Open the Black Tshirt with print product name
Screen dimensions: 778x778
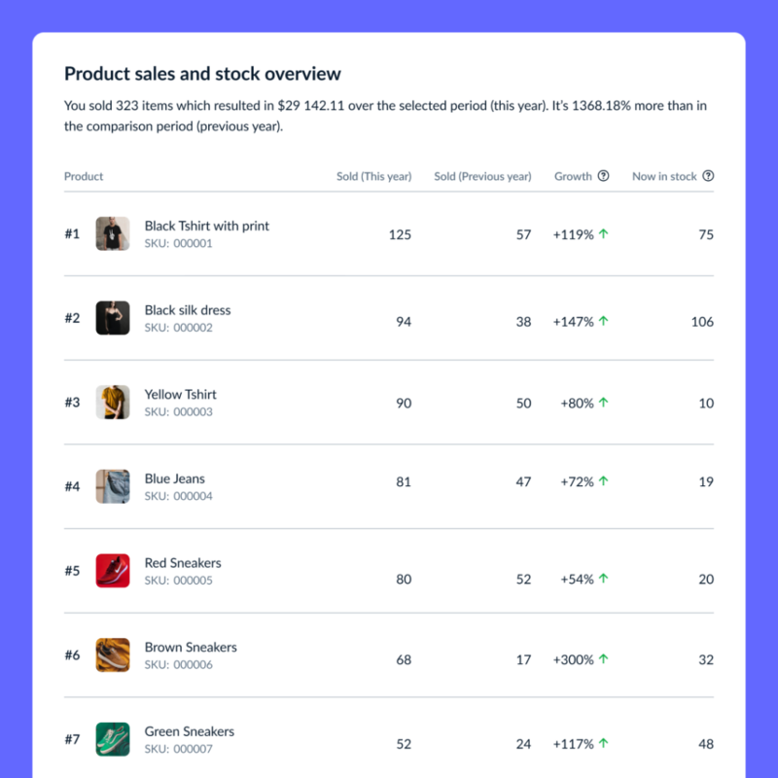(x=206, y=226)
